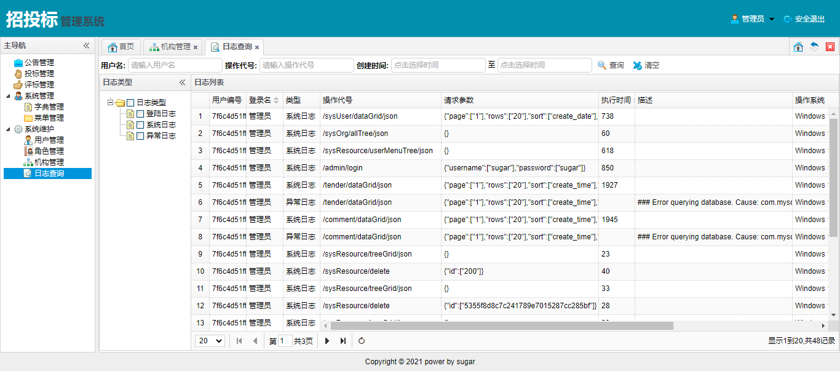Click the 安全退出 logout link
This screenshot has width=840, height=371.
(804, 19)
